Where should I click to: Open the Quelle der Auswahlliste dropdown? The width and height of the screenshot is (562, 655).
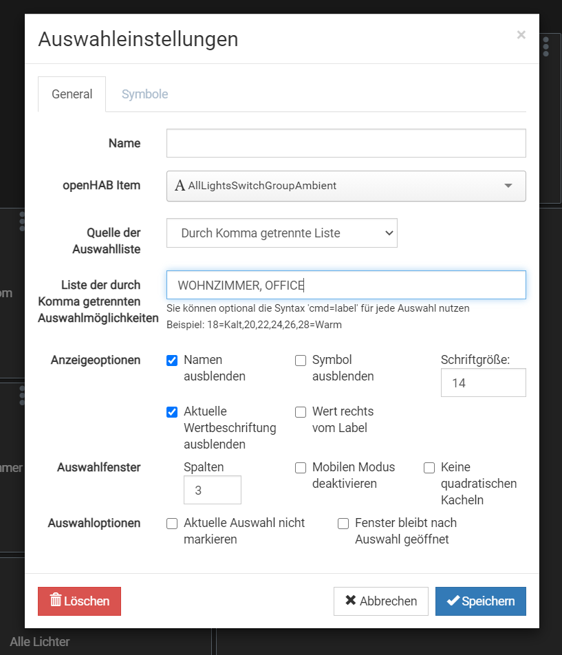[282, 233]
